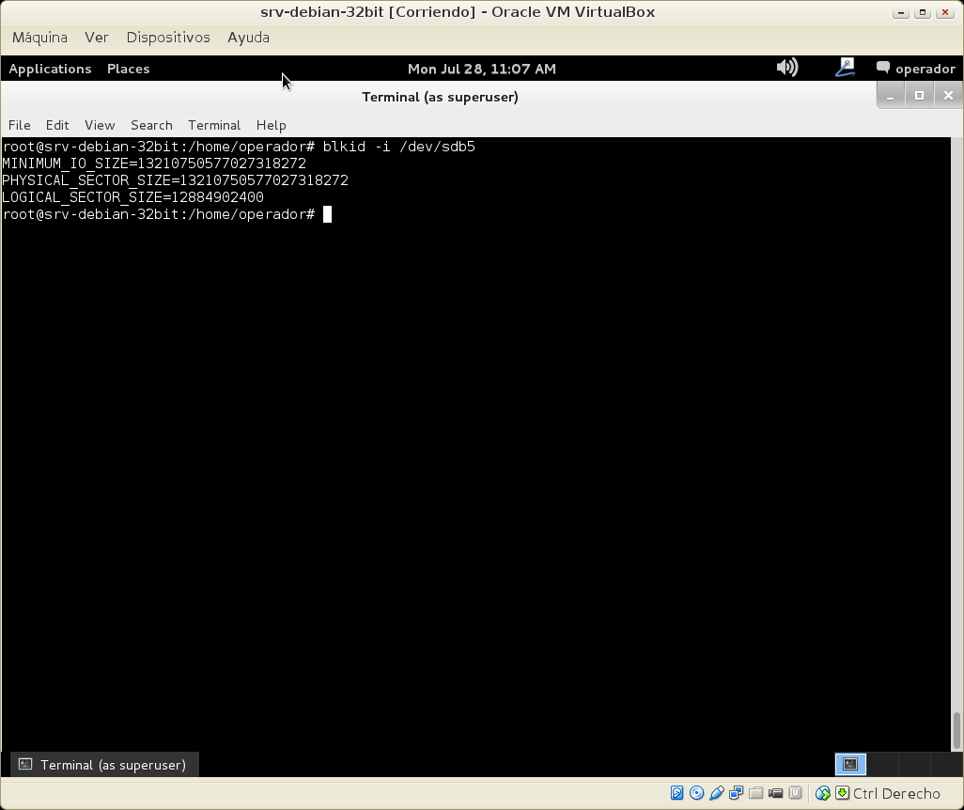The height and width of the screenshot is (810, 964).
Task: Click the mouse integration status icon
Action: [822, 793]
